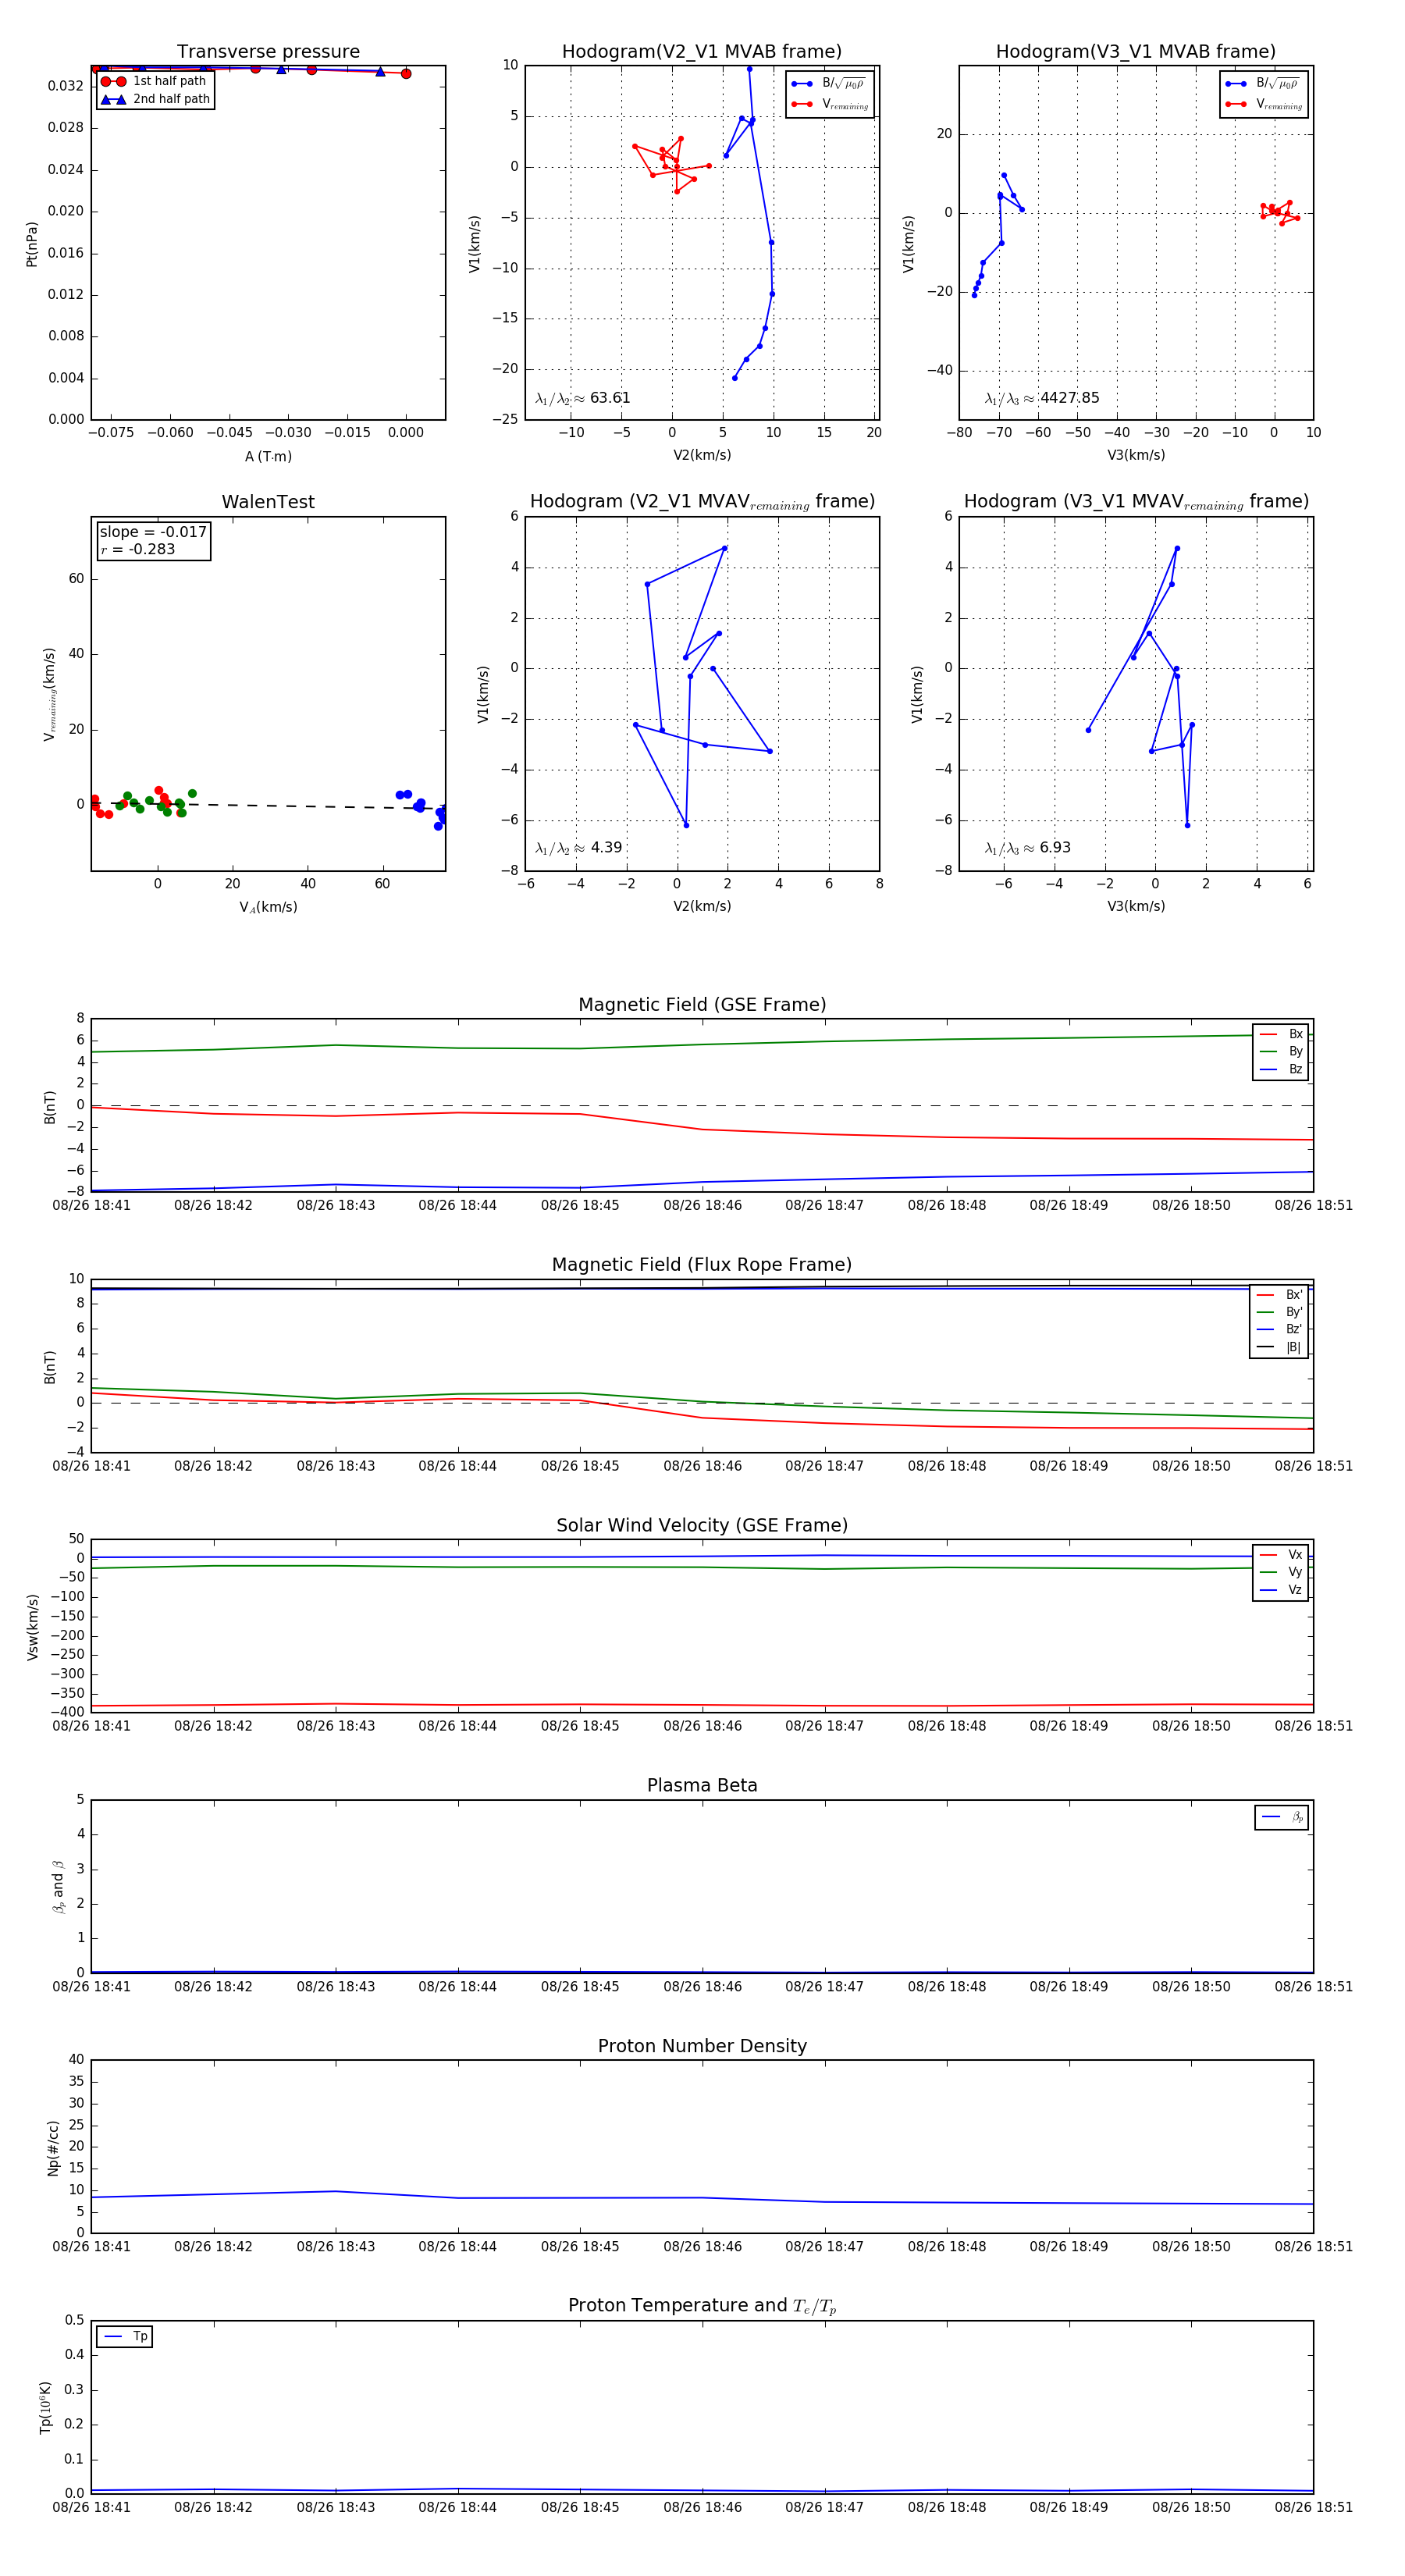
Task: Click the 63.61 eigenvalue ratio annotation
Action: (582, 398)
